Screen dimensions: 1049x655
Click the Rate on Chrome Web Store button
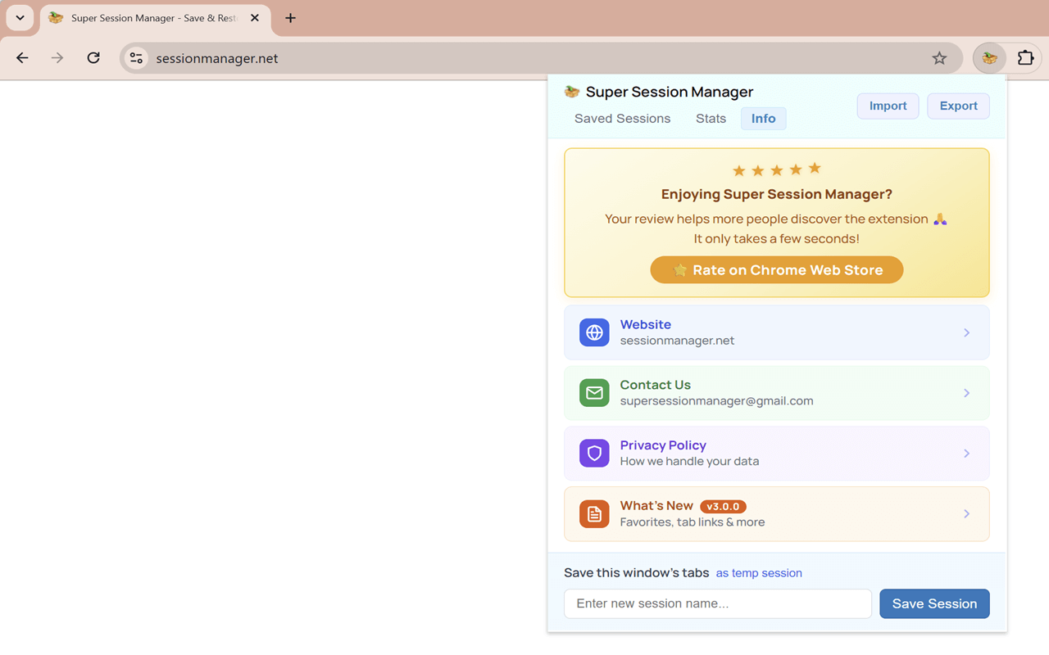pos(776,269)
